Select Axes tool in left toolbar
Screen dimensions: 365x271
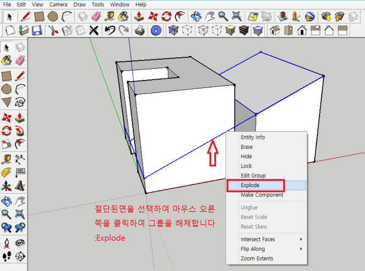pyautogui.click(x=6, y=186)
